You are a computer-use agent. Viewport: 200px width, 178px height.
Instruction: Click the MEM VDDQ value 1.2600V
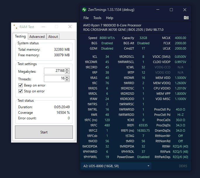click(x=180, y=83)
